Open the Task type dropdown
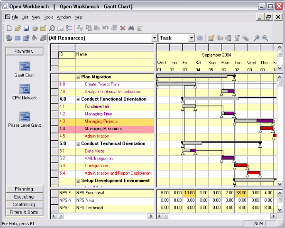 pyautogui.click(x=191, y=38)
